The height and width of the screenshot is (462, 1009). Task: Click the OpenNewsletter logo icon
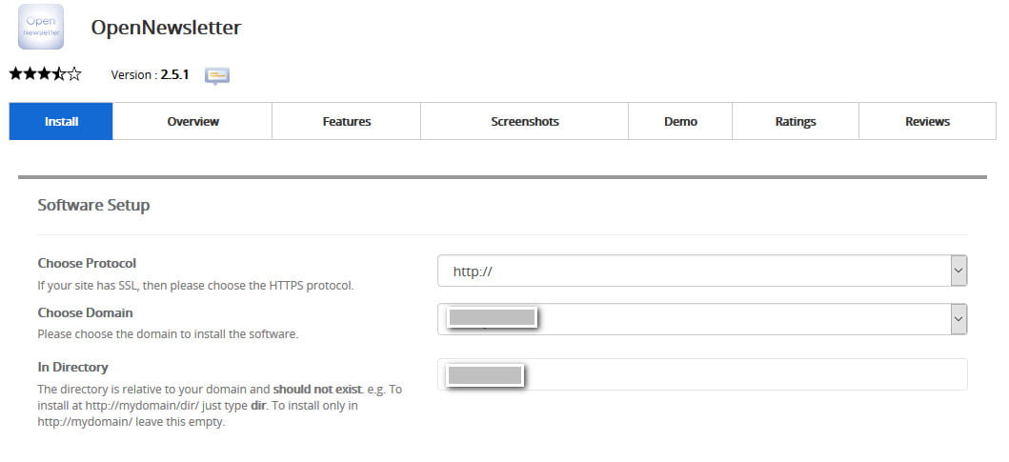point(41,27)
